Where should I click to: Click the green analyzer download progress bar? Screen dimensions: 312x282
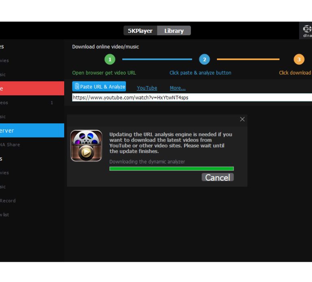click(x=171, y=168)
